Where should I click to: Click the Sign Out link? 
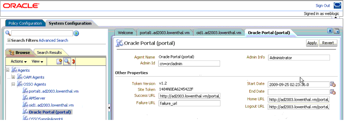323,6
